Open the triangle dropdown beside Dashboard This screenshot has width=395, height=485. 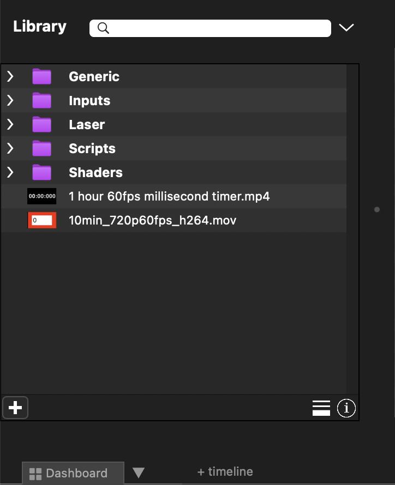(x=139, y=473)
